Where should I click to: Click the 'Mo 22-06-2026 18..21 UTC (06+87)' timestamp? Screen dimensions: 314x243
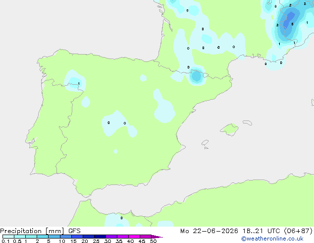pyautogui.click(x=246, y=231)
